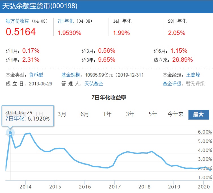Click the highlighted chart data point marker

10,133
